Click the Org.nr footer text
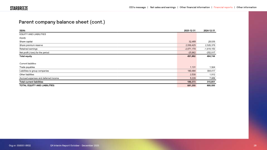Screen dimensions: 267x150 (20, 146)
